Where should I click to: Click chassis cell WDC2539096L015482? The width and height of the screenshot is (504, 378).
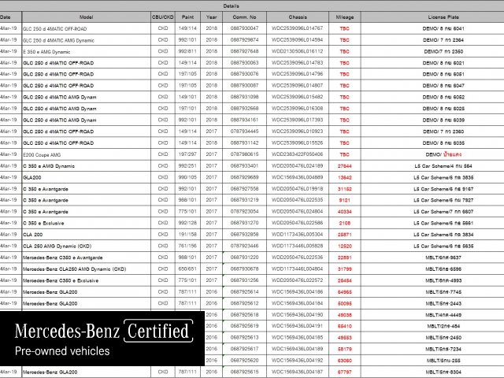298,97
